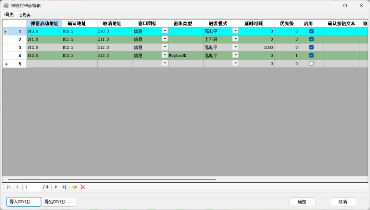Open 触发模式 dropdown showing 上升沿
The width and height of the screenshot is (370, 210).
pos(235,39)
